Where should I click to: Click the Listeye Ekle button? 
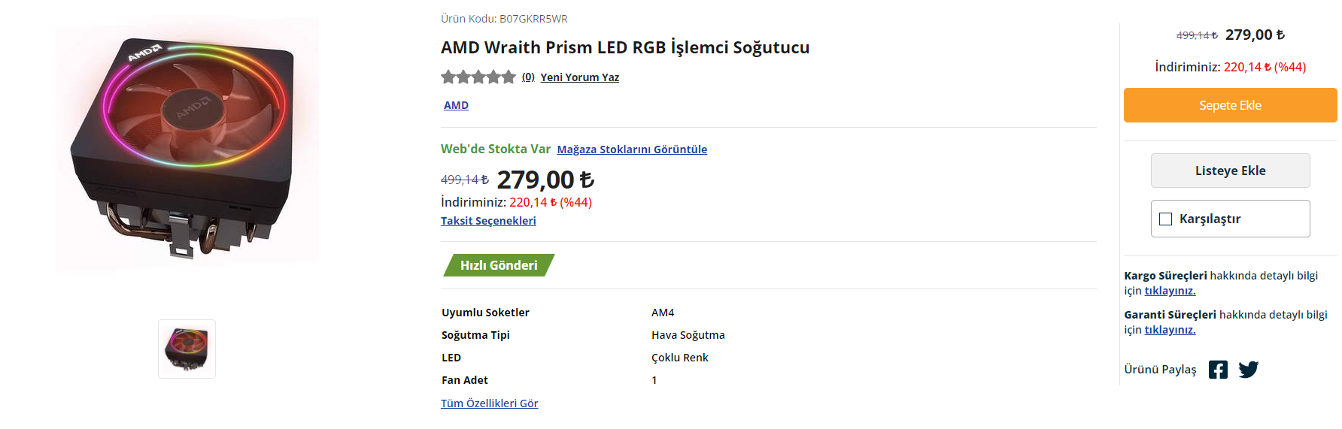[1230, 171]
